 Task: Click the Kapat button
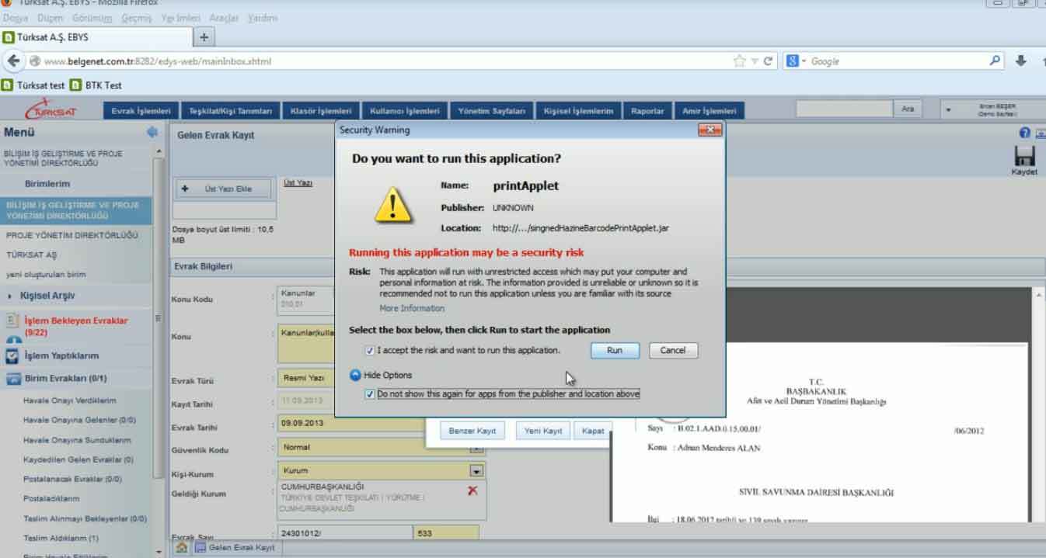[x=593, y=431]
